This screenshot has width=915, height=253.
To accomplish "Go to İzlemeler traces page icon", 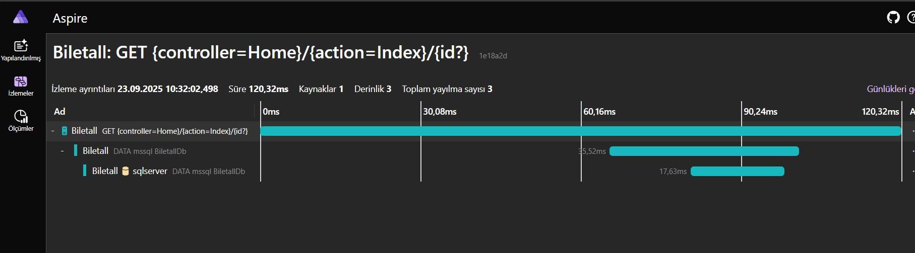I will click(x=21, y=81).
